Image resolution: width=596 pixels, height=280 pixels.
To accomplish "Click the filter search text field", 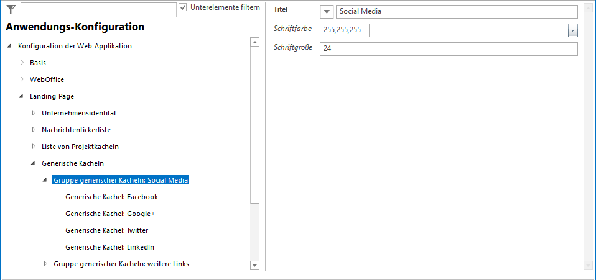I will point(98,10).
